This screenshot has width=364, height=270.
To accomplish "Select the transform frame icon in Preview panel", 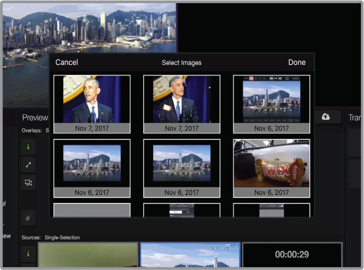I will 28,183.
